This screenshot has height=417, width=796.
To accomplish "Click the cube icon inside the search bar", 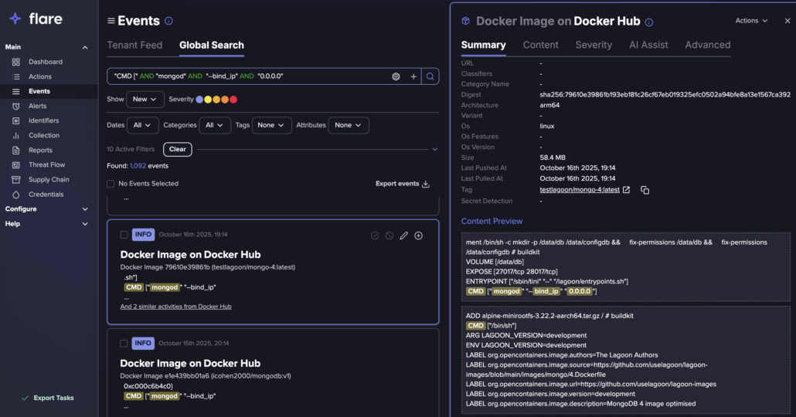I will pyautogui.click(x=396, y=76).
